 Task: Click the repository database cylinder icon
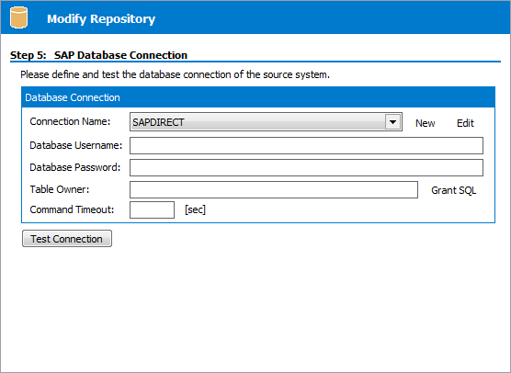pos(18,17)
